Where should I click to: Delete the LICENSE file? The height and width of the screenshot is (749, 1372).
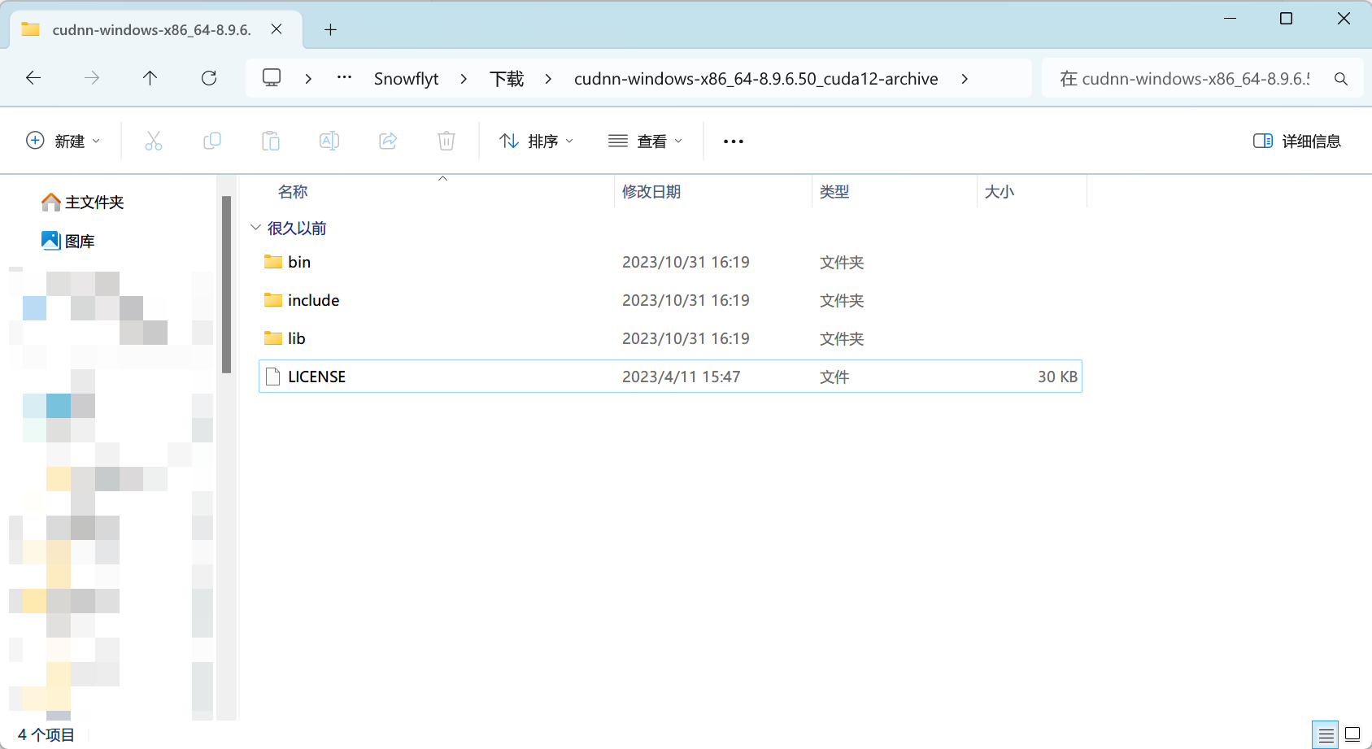pyautogui.click(x=446, y=140)
